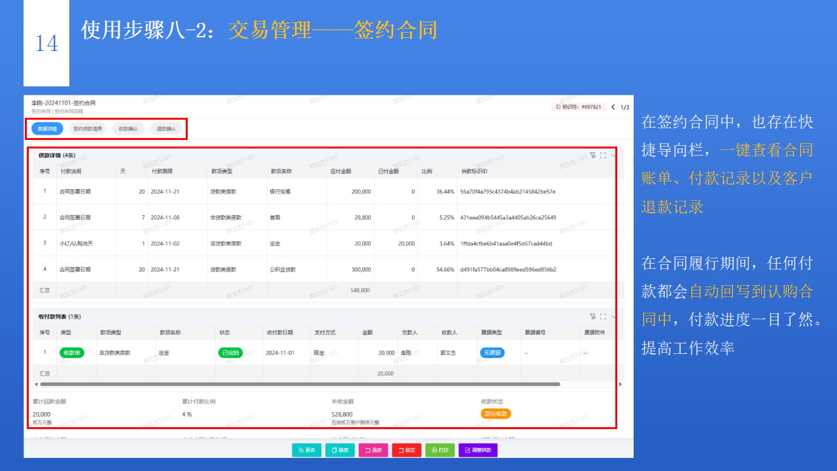Screen dimensions: 837x471
Task: Open the filter icon on 供款详情 panel
Action: [x=592, y=155]
